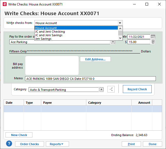166x149 pixels.
Task: Click the split transaction icon
Action: coord(111,89)
